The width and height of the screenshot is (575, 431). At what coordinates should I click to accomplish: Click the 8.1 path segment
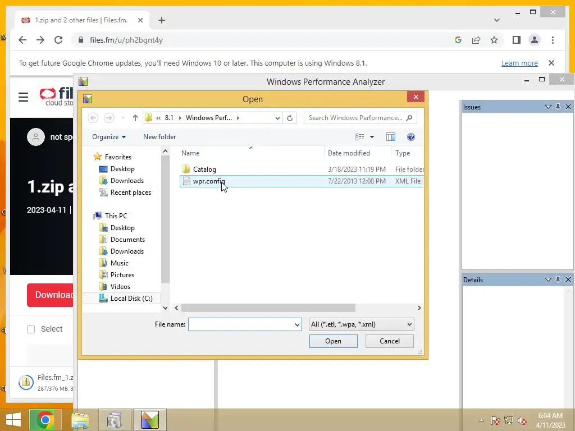[x=168, y=118]
